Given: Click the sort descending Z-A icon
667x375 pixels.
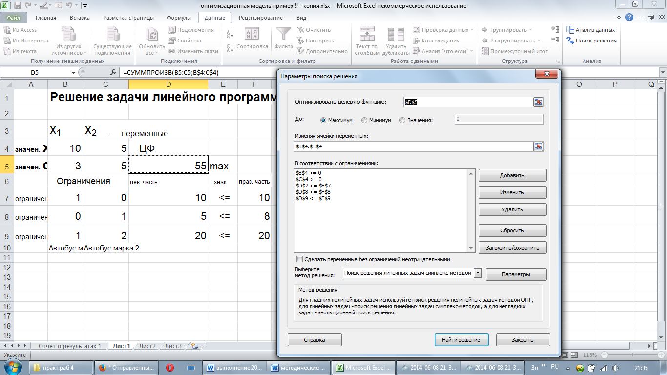Looking at the screenshot, I should point(229,47).
